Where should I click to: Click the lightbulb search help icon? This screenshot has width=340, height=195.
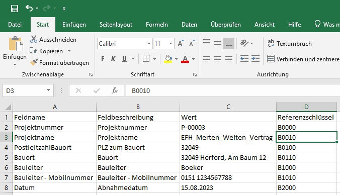[x=317, y=24]
